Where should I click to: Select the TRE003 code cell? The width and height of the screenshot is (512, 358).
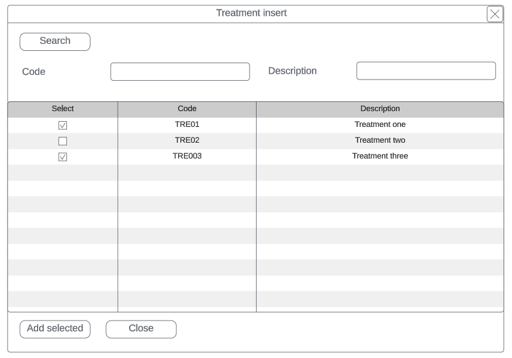point(187,156)
